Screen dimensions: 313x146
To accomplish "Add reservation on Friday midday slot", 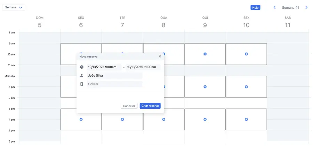I will 246,87.
